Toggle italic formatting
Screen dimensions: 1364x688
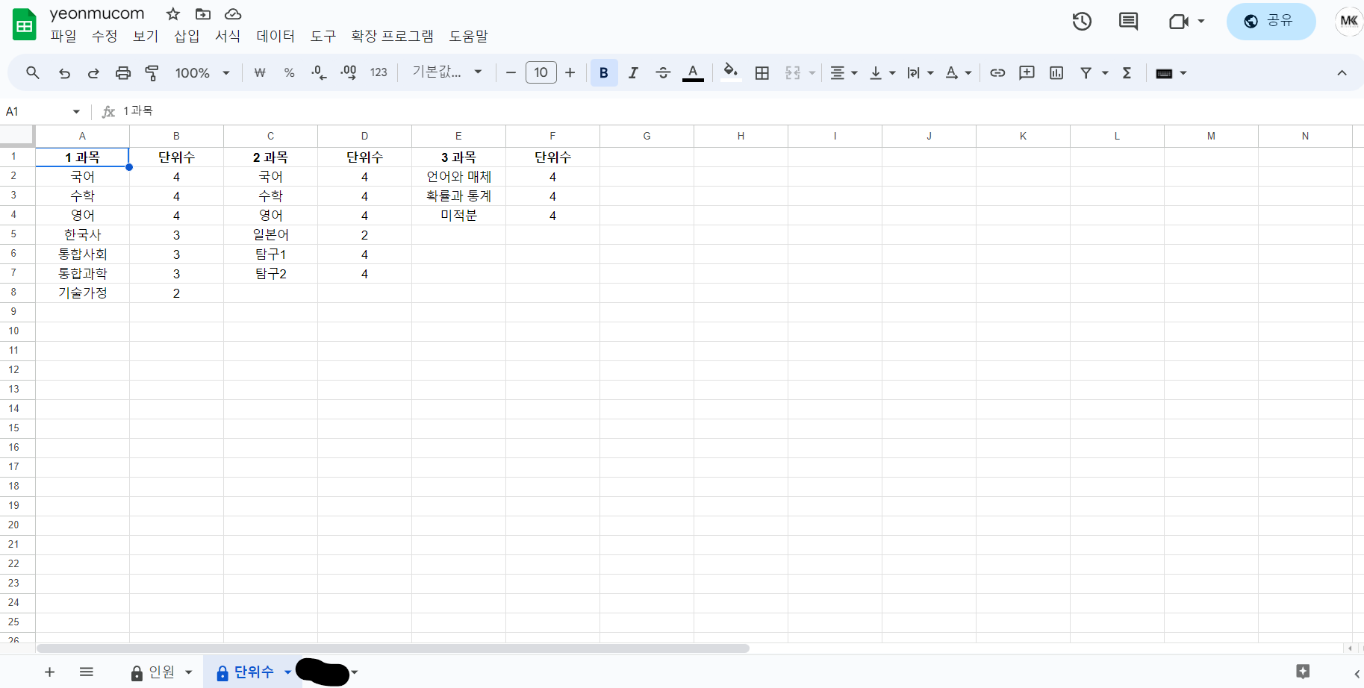click(x=633, y=72)
